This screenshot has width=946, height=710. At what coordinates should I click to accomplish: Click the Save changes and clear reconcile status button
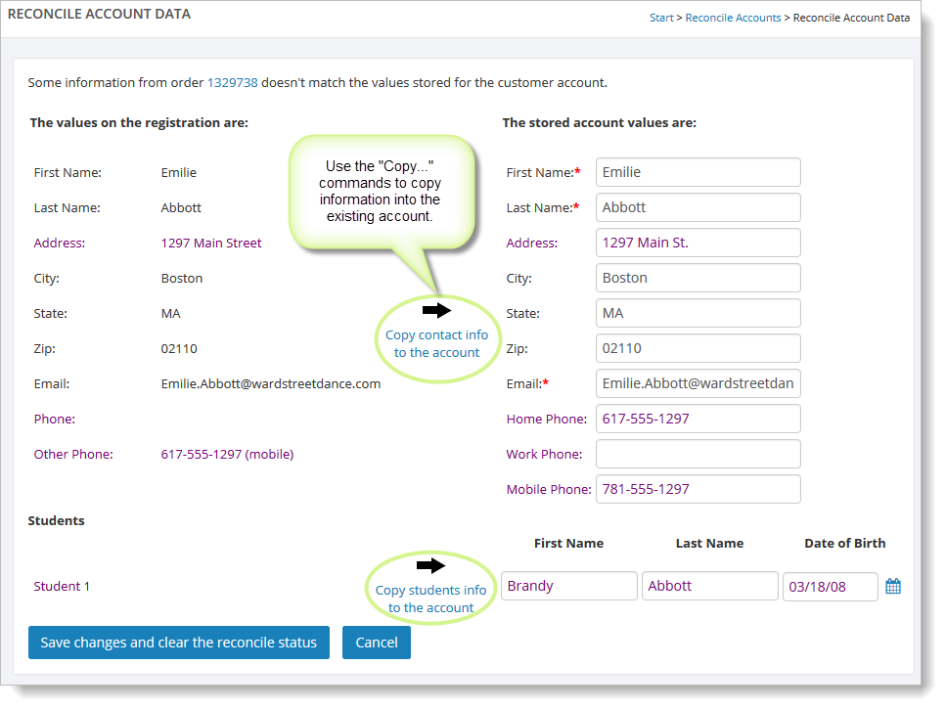click(179, 643)
